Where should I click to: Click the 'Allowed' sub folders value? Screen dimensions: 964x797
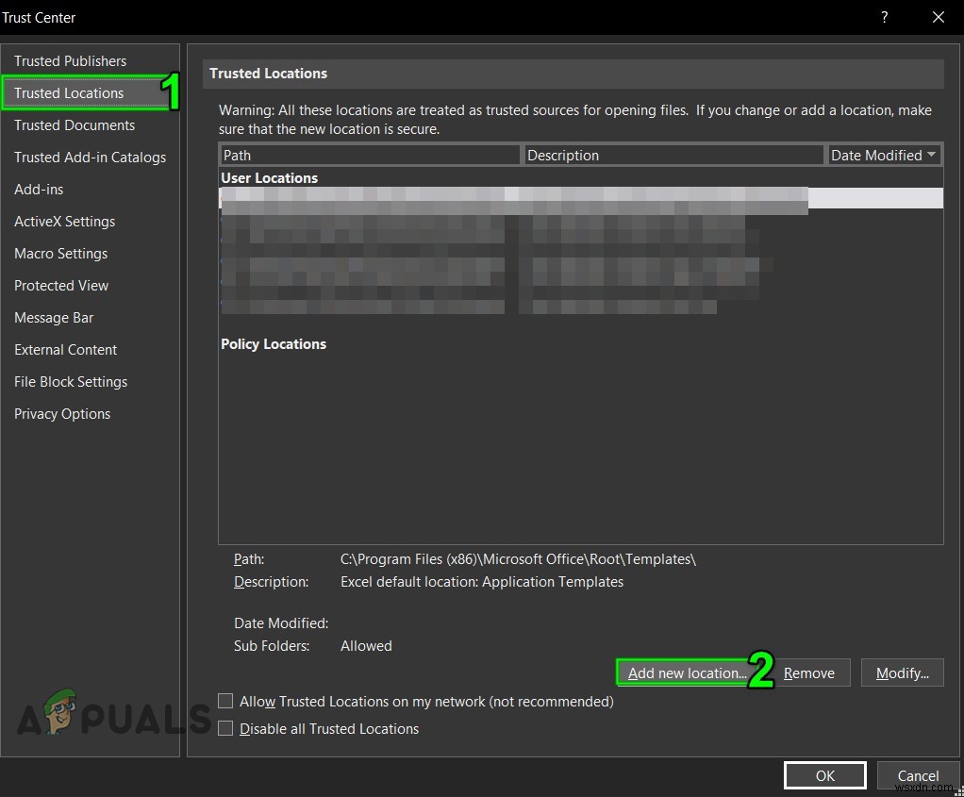(x=366, y=646)
